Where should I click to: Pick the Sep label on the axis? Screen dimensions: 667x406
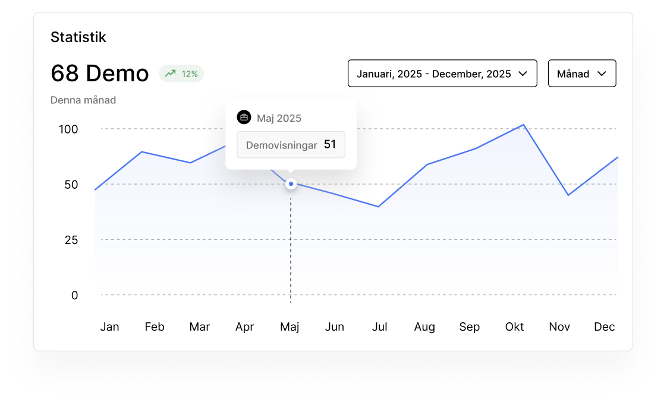tap(470, 326)
